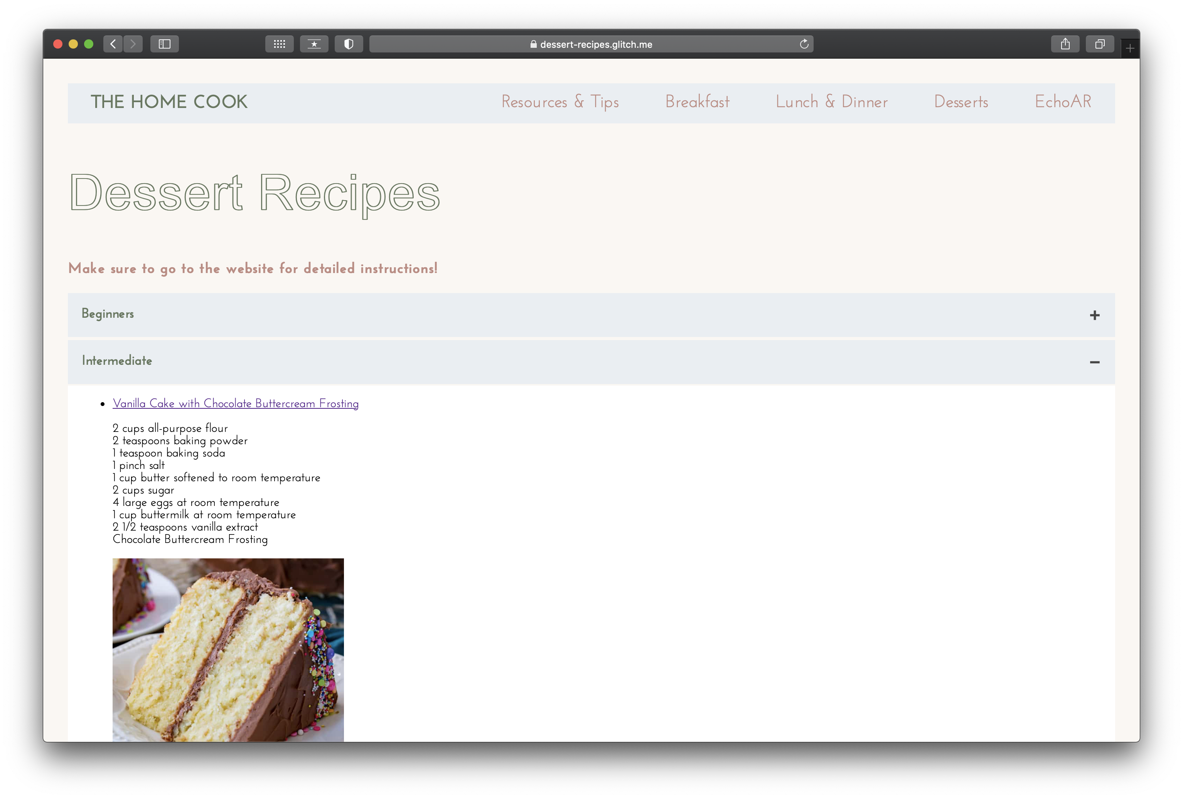
Task: Collapse the Intermediate accordion section
Action: [x=117, y=361]
